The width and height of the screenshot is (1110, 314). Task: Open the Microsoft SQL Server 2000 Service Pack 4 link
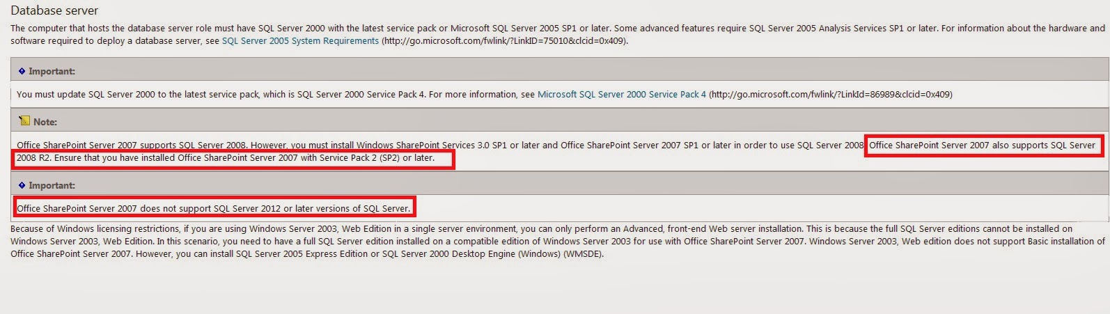tap(622, 94)
